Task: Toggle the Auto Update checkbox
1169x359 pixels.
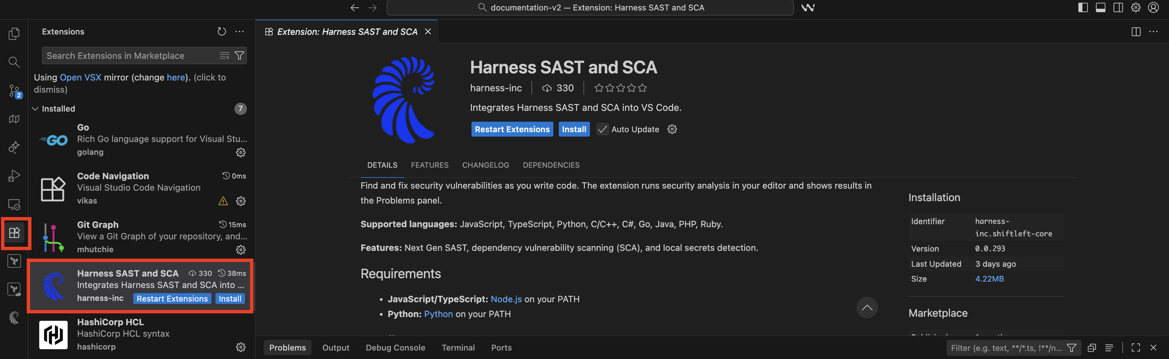Action: pos(602,129)
